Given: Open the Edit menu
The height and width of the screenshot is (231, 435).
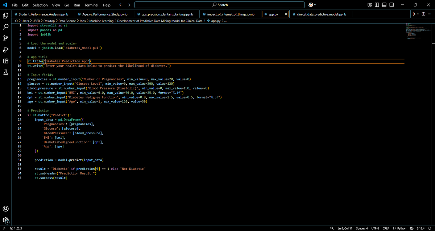Looking at the screenshot, I should click(x=25, y=5).
